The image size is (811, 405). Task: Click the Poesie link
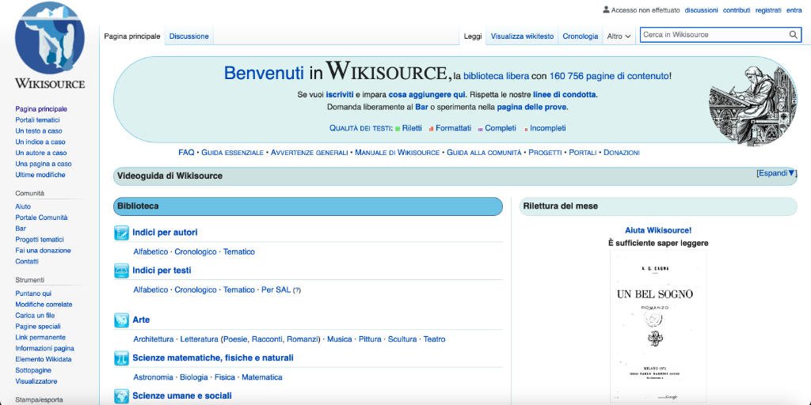coord(235,339)
